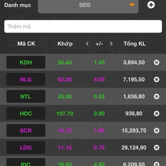Remove LDG stock entry
The image size is (166, 166).
157,147
